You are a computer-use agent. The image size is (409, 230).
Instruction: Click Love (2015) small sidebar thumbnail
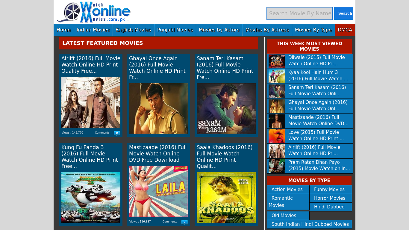277,136
